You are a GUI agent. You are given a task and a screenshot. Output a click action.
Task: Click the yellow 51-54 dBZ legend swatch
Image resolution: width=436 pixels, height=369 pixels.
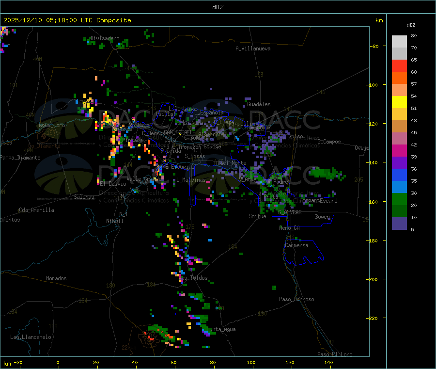tap(399, 102)
